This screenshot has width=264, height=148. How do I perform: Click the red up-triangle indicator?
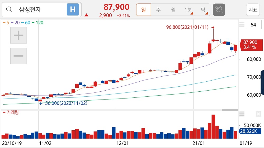coord(86,15)
